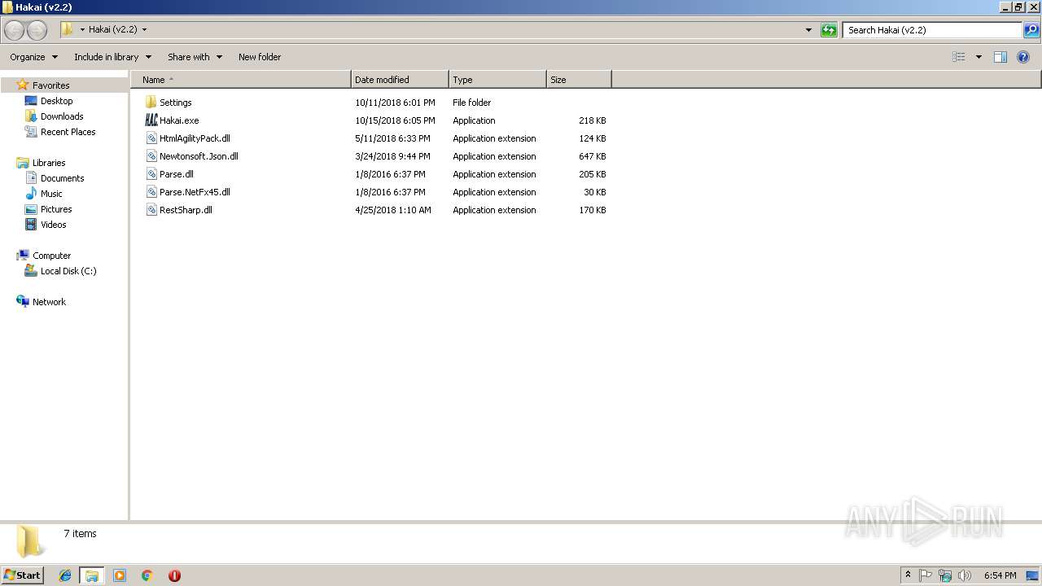Screen dimensions: 1042x586
Task: Open Local Disk (C:)
Action: pyautogui.click(x=68, y=271)
